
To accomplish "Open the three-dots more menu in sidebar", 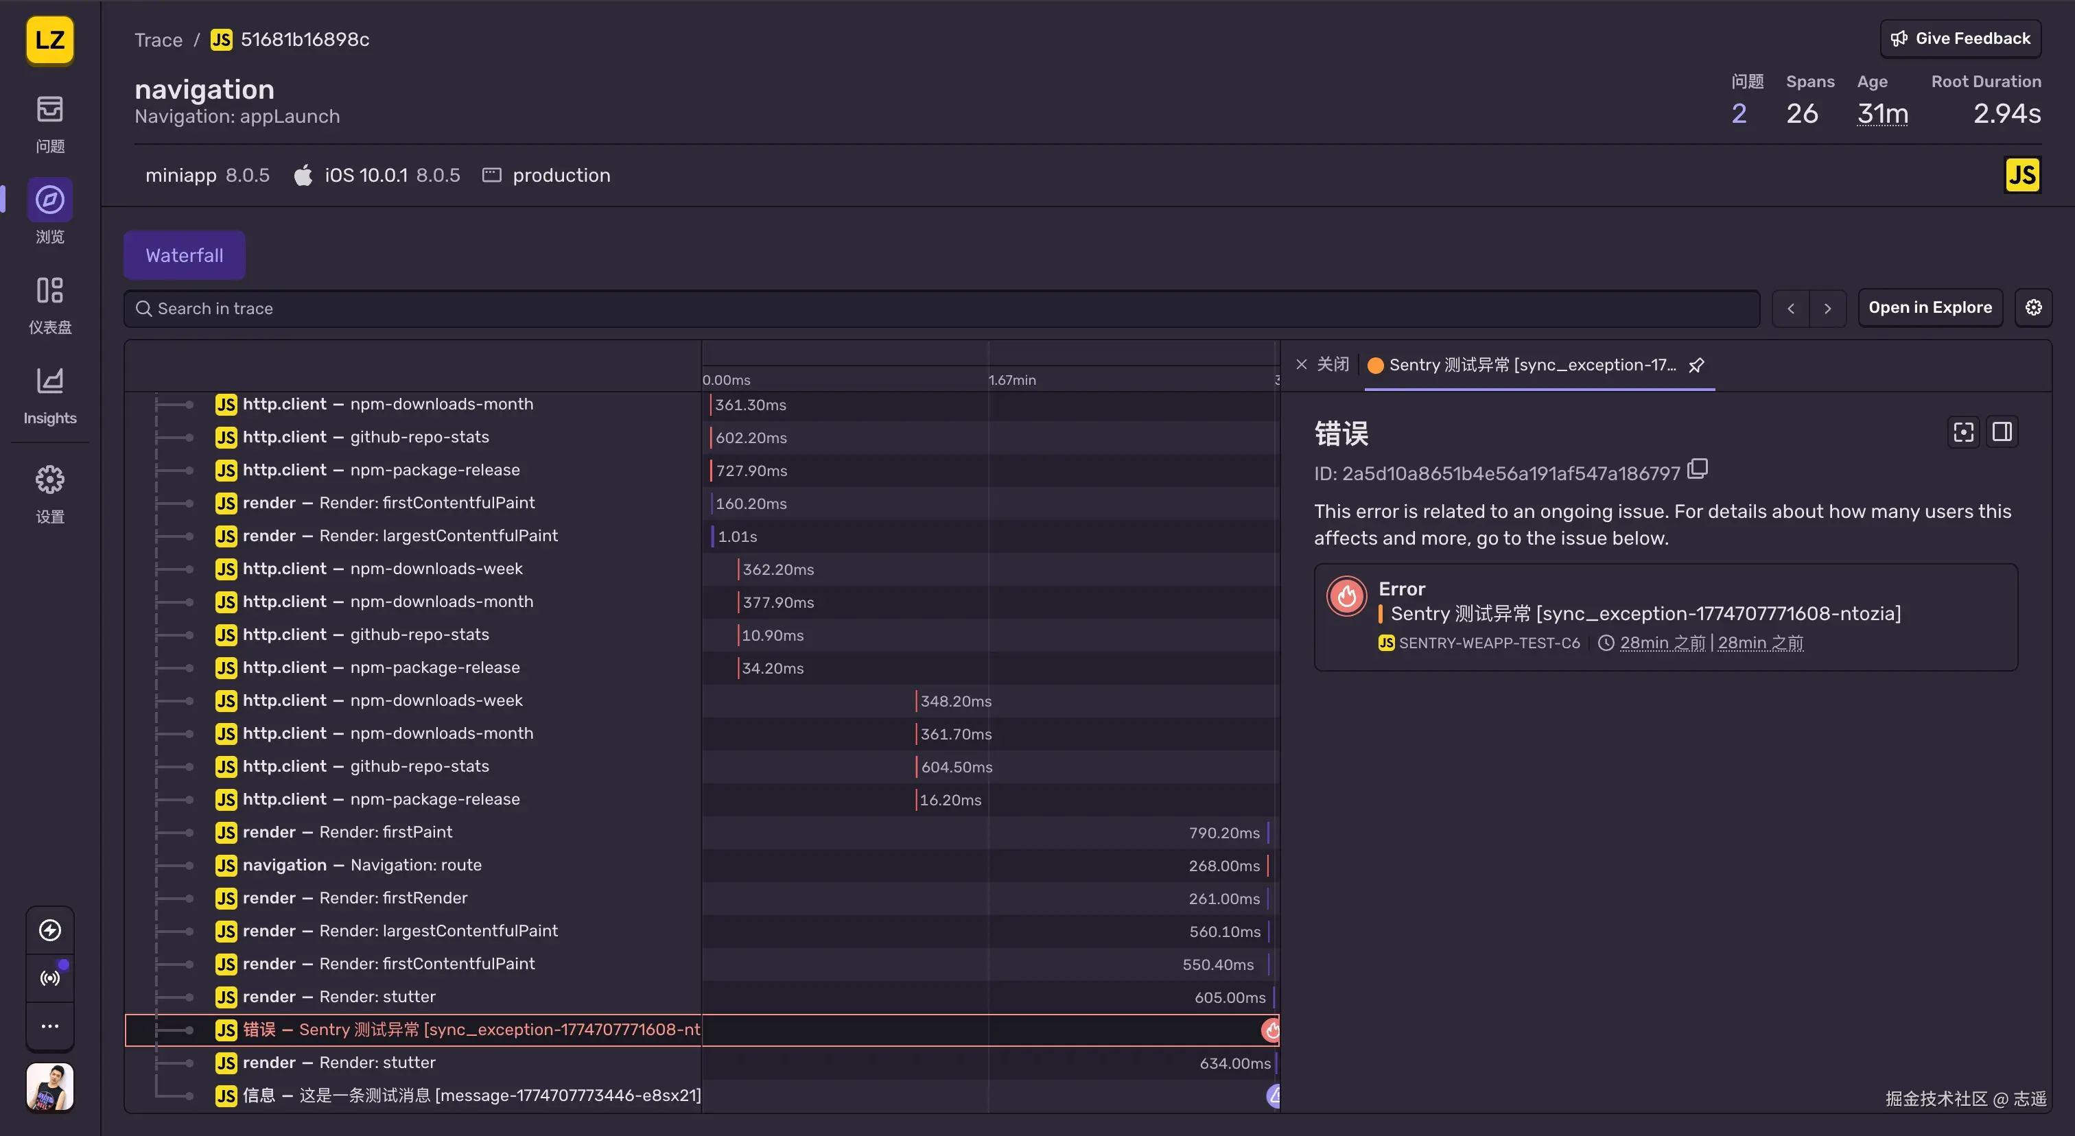I will (50, 1026).
